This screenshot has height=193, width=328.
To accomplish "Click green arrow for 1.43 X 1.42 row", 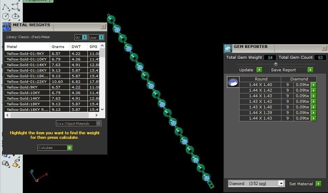I will pos(314,101).
